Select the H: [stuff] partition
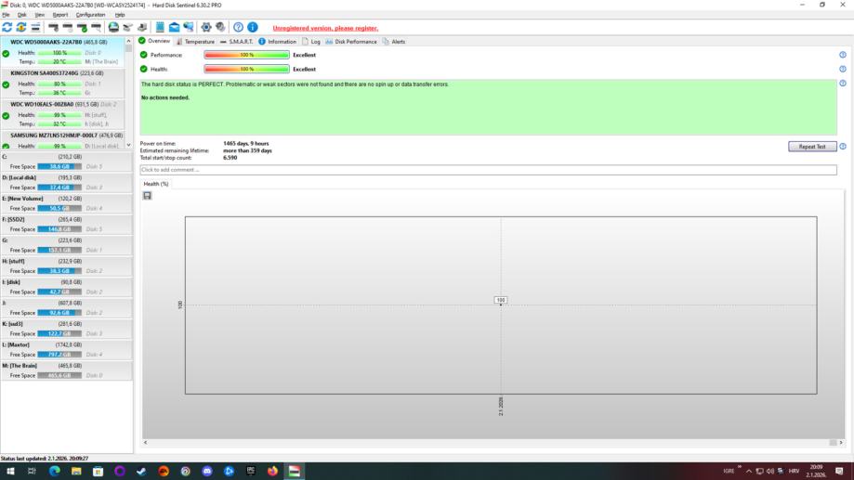 coord(66,266)
